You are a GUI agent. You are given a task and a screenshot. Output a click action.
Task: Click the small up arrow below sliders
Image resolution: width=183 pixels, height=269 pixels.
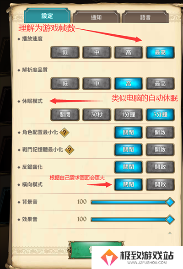[170, 233]
